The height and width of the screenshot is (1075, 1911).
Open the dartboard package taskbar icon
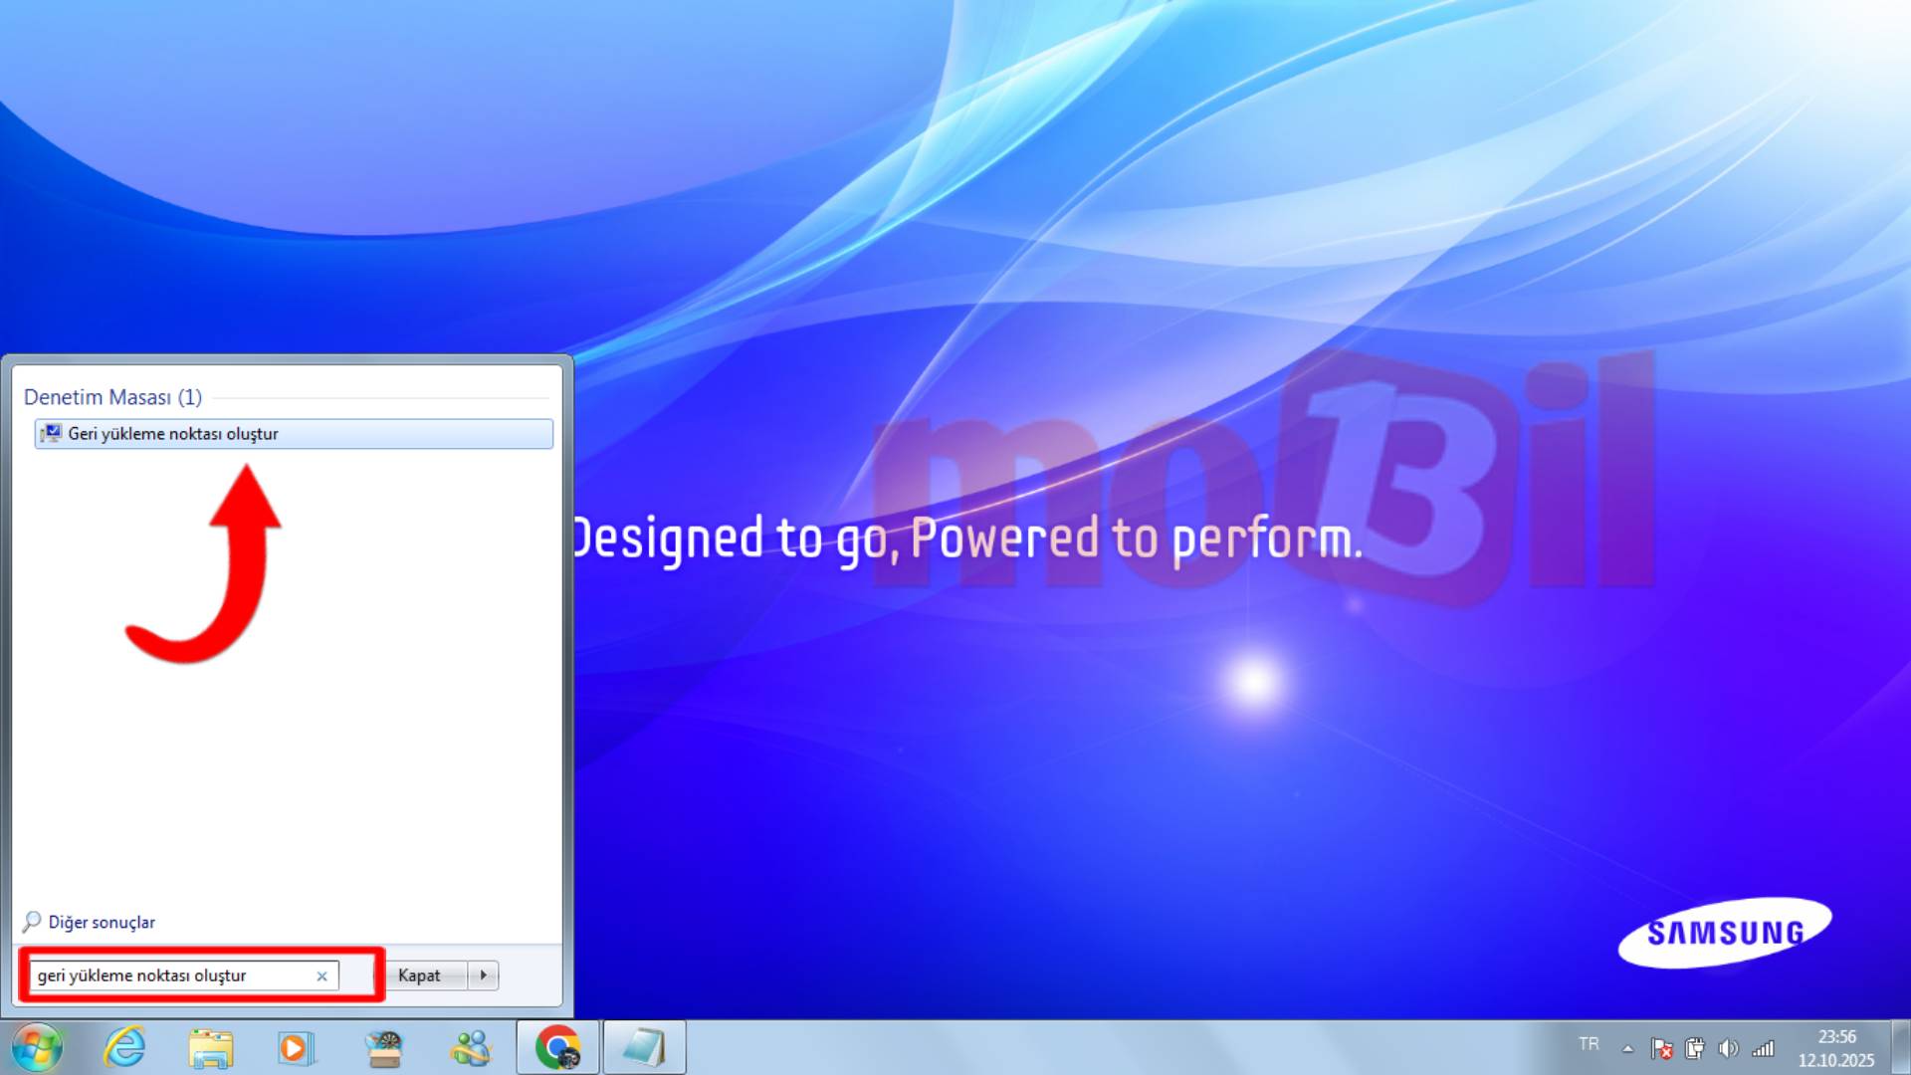pos(383,1048)
